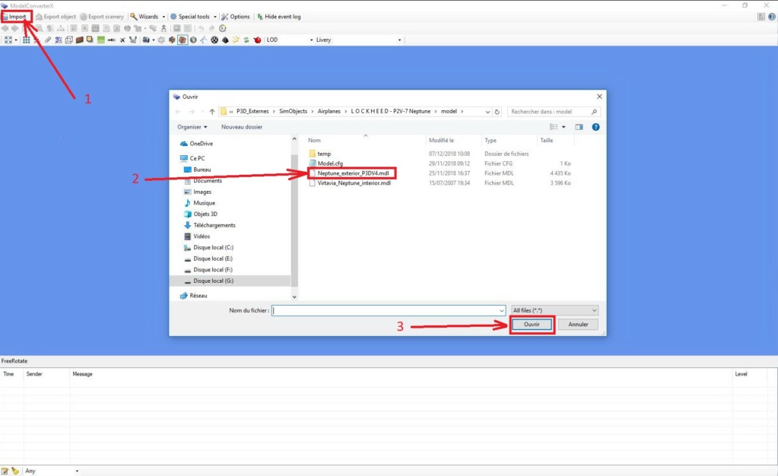Select OneDrive in the navigation pane
The height and width of the screenshot is (476, 778).
[196, 144]
